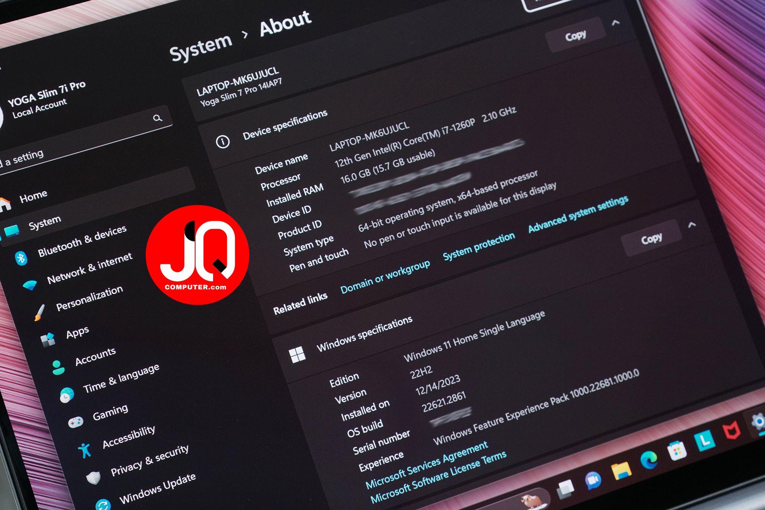Launch Microsoft Edge from the taskbar

pos(649,460)
